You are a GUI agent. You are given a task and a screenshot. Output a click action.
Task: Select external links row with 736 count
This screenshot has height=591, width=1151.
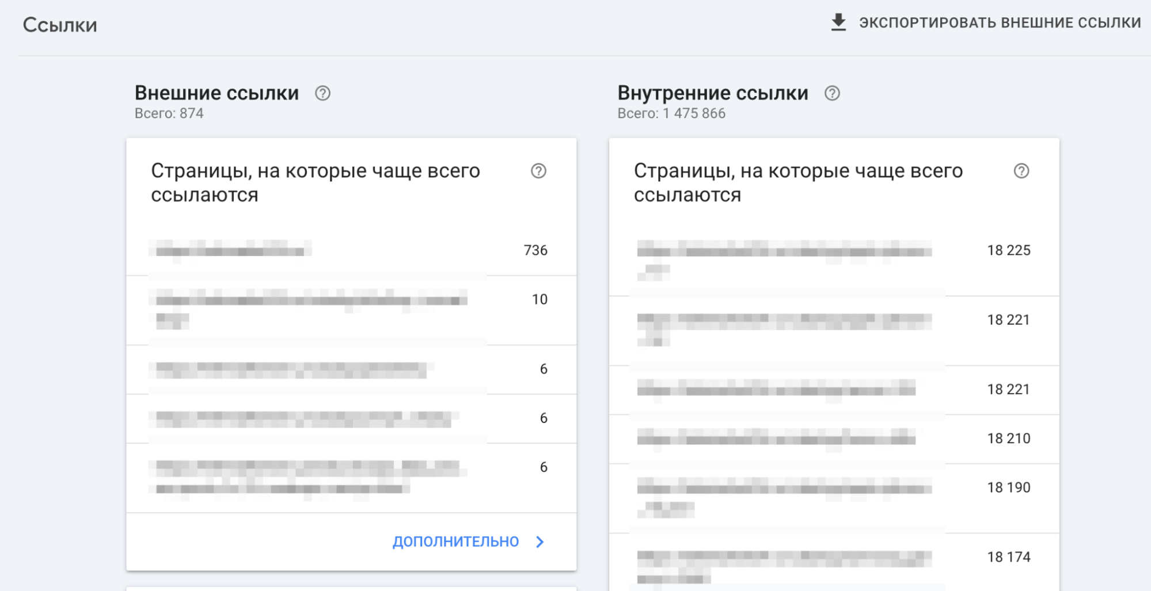click(x=351, y=250)
